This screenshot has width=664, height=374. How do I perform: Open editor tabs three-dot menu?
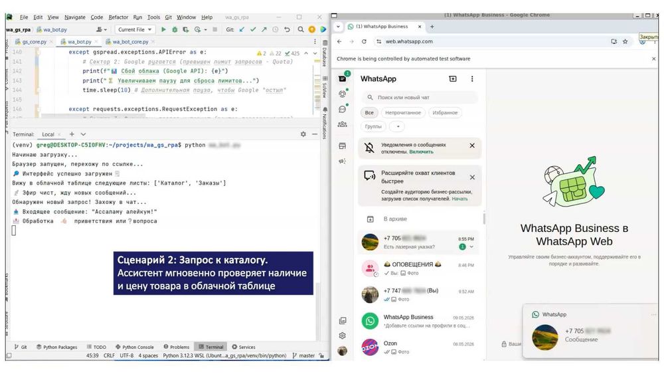click(315, 41)
